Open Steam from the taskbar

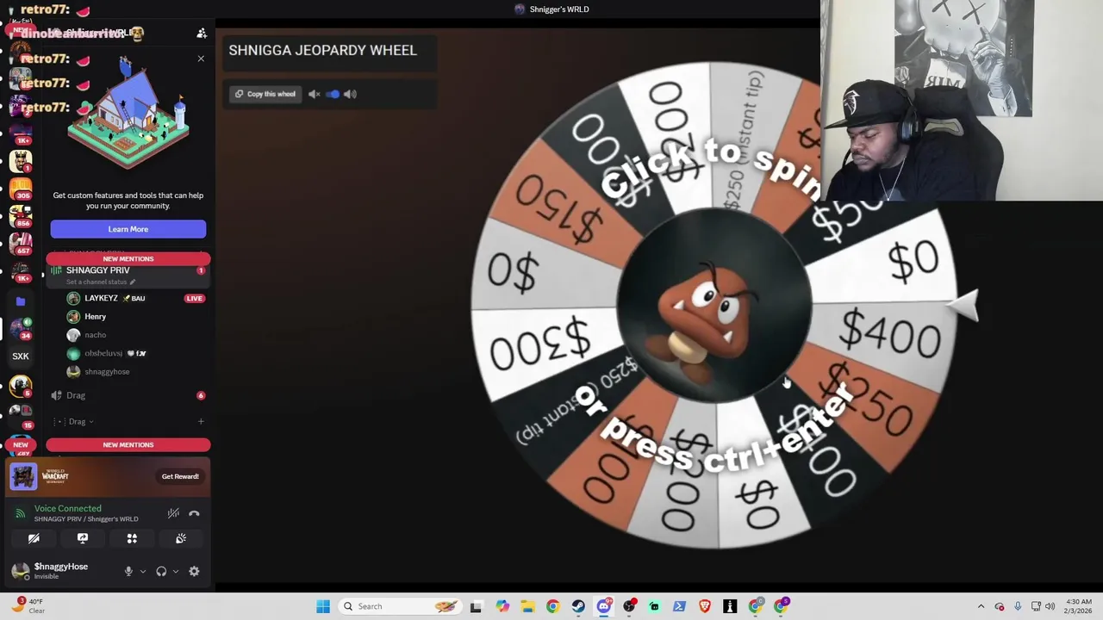pos(578,606)
